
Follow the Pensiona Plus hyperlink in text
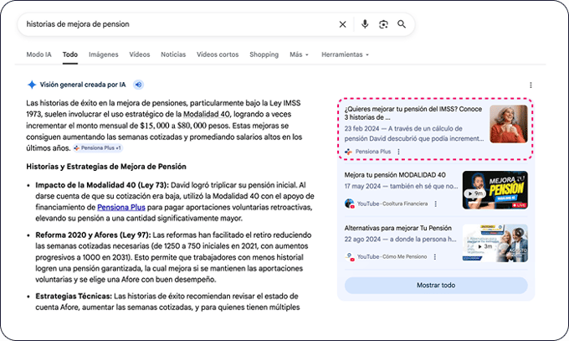[121, 207]
